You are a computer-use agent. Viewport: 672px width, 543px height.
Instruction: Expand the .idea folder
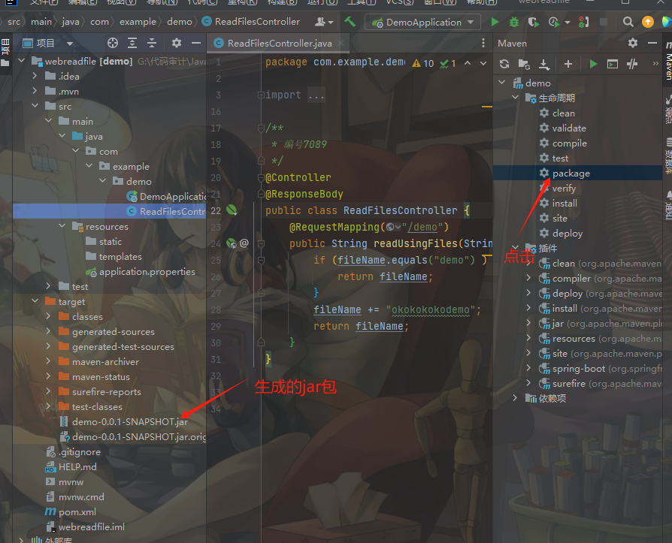click(35, 76)
